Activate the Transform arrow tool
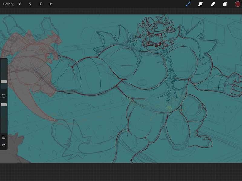Viewport: 242px width, 181px height. [x=51, y=4]
